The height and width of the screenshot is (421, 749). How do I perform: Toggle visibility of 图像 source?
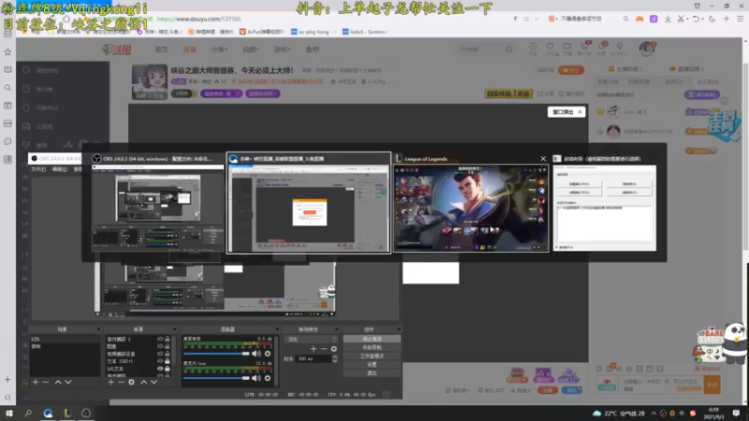[160, 346]
